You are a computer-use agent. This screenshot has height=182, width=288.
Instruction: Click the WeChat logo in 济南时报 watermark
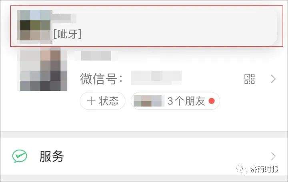242,169
